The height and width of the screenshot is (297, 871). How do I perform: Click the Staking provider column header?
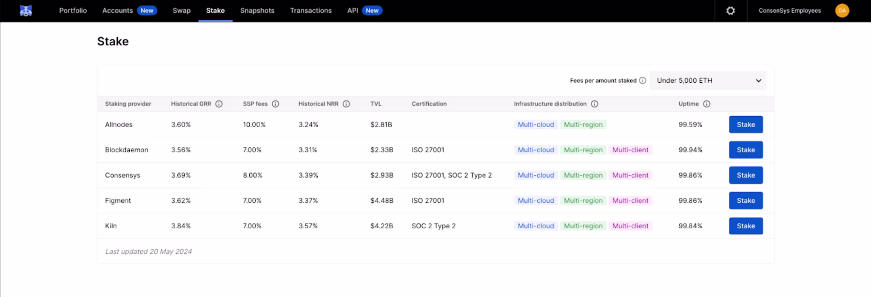click(x=128, y=104)
